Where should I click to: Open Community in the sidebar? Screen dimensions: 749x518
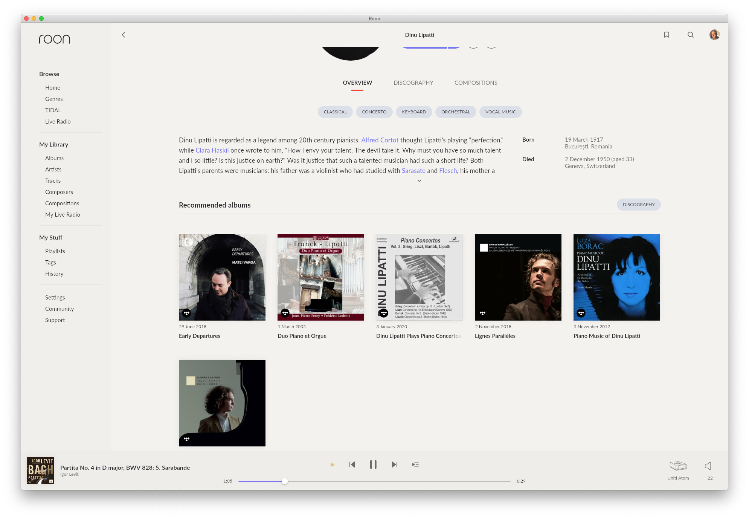pos(59,309)
